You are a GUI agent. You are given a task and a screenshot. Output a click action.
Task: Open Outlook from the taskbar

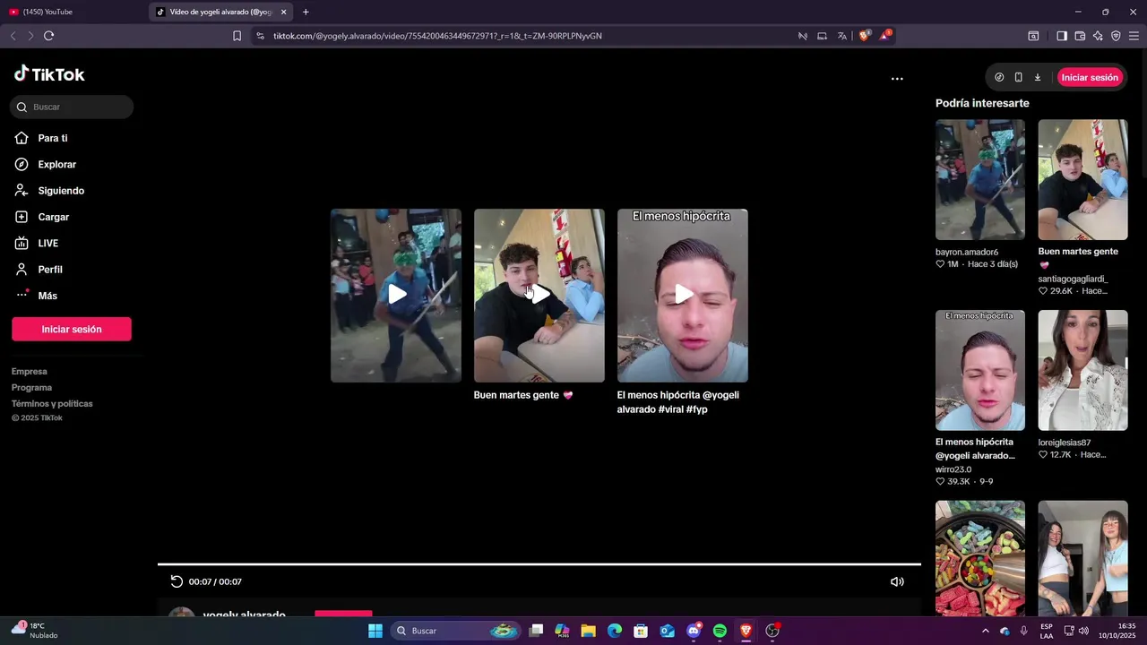tap(667, 631)
